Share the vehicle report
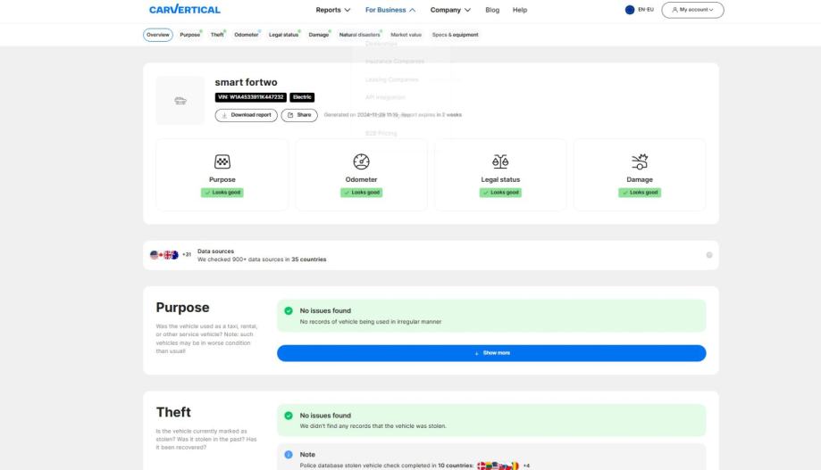 [x=299, y=115]
